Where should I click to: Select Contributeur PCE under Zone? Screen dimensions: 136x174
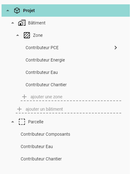(42, 48)
